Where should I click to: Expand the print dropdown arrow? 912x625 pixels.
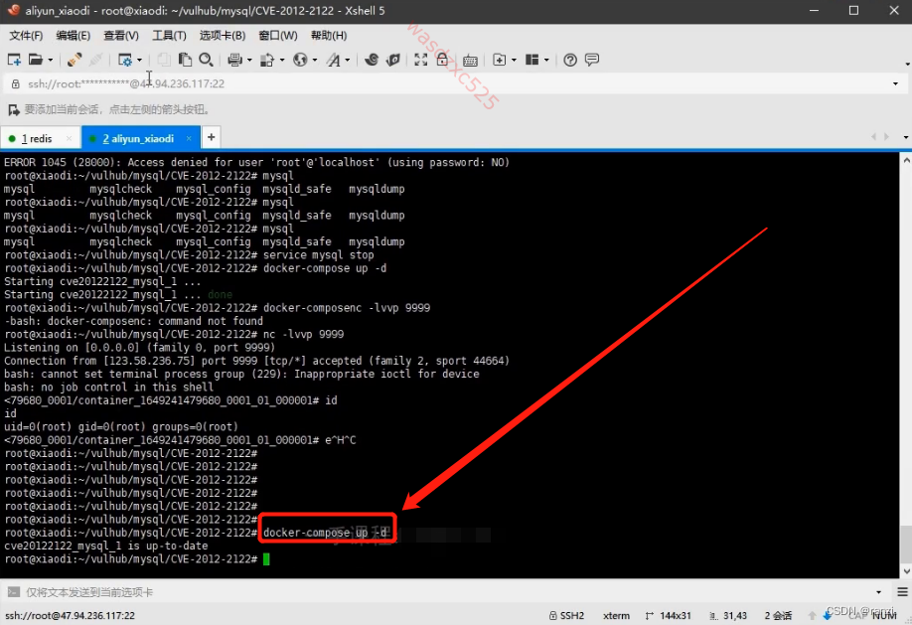click(249, 60)
